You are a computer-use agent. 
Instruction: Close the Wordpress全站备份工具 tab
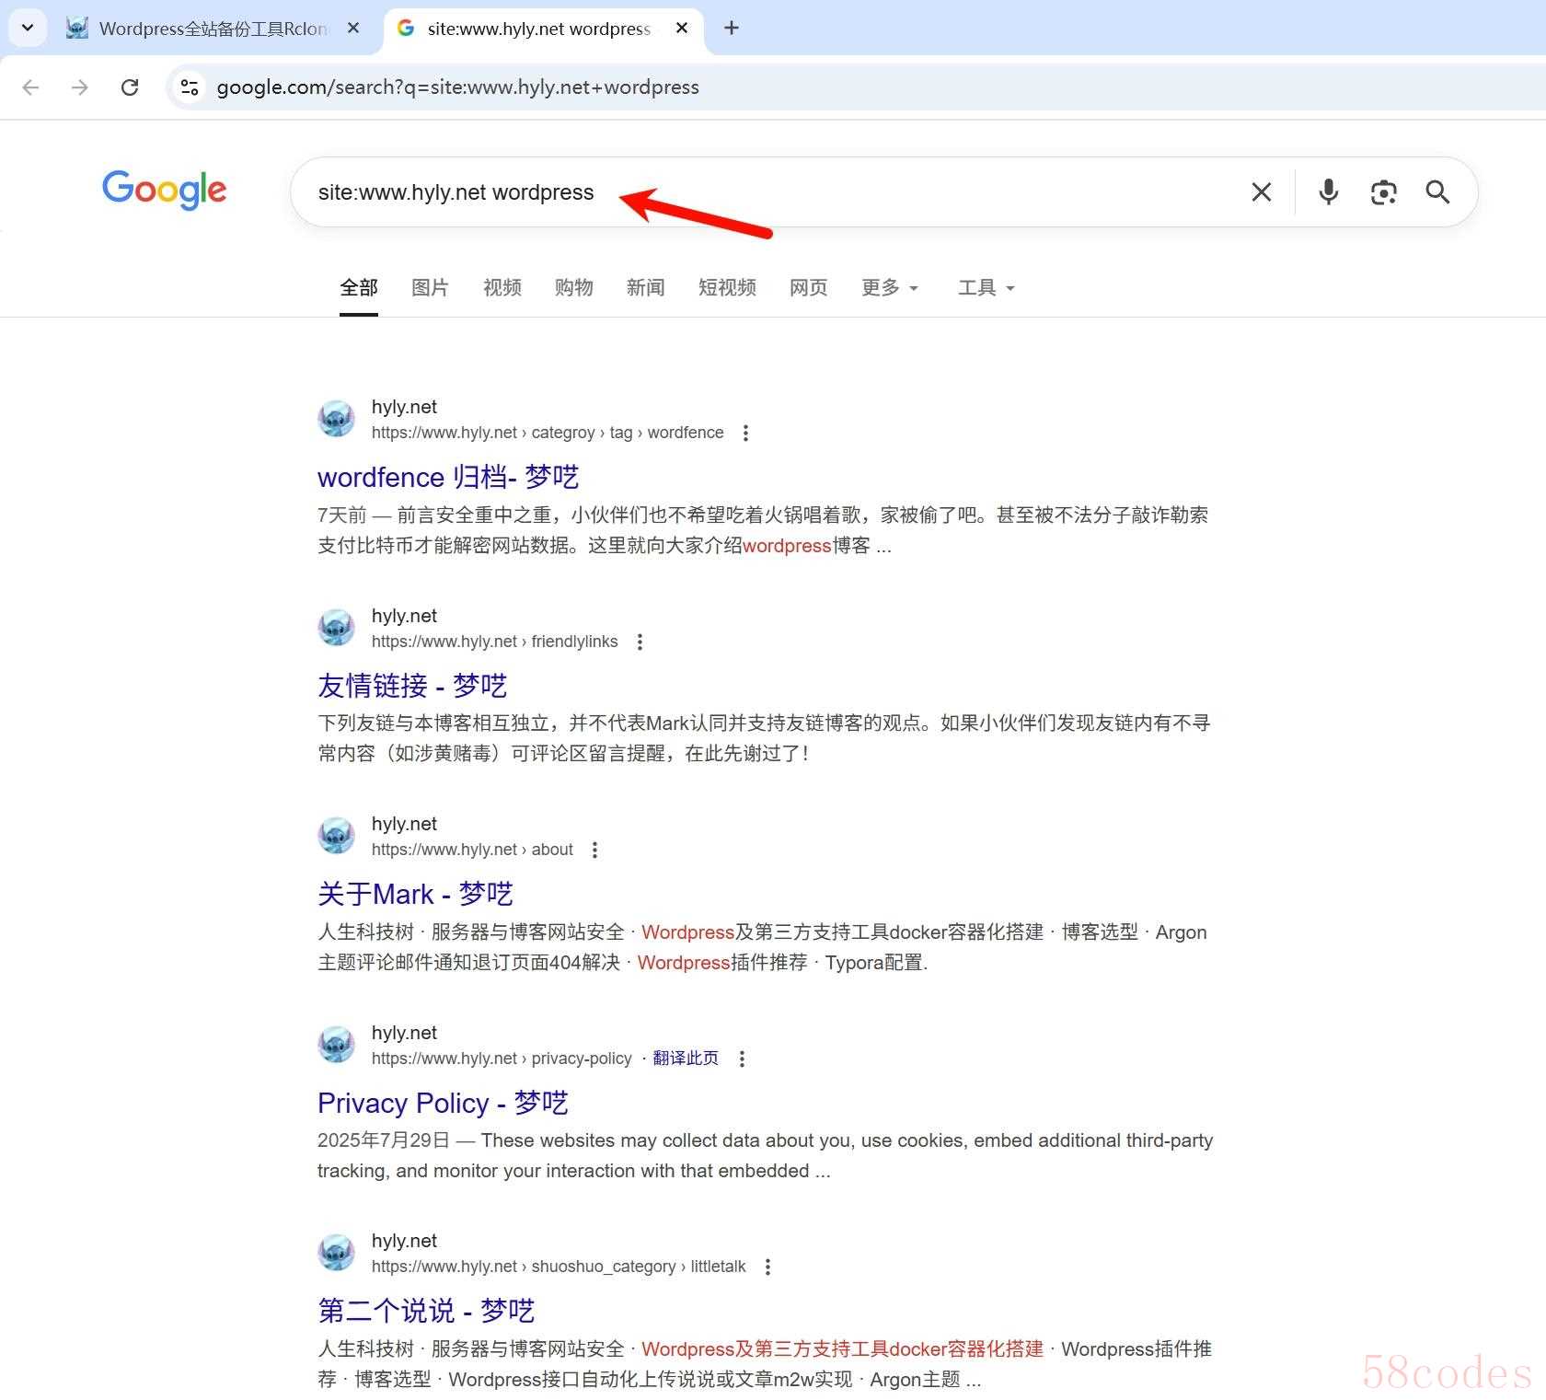point(353,29)
